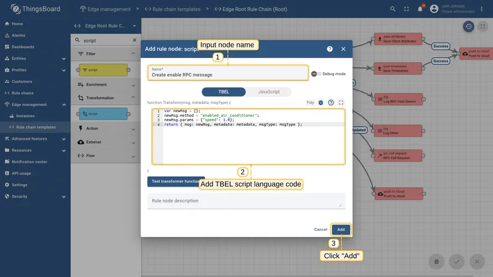
Task: Open Rule chain templates in sidebar
Action: click(x=35, y=127)
